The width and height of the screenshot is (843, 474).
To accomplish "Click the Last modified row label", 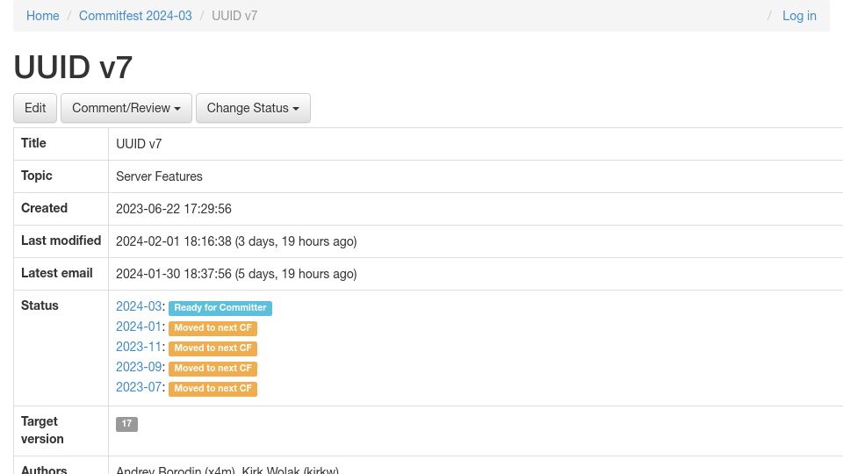I will 61,241.
